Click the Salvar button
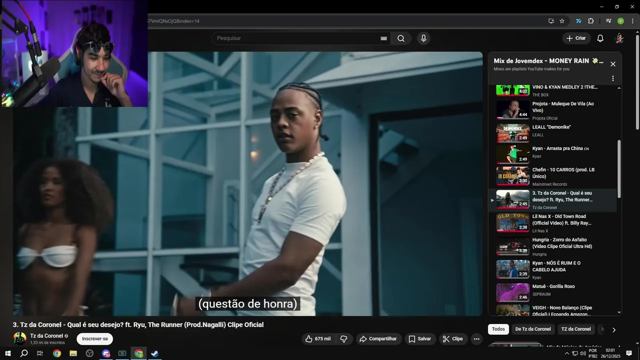Screen dimensions: 640x360 pos(420,339)
